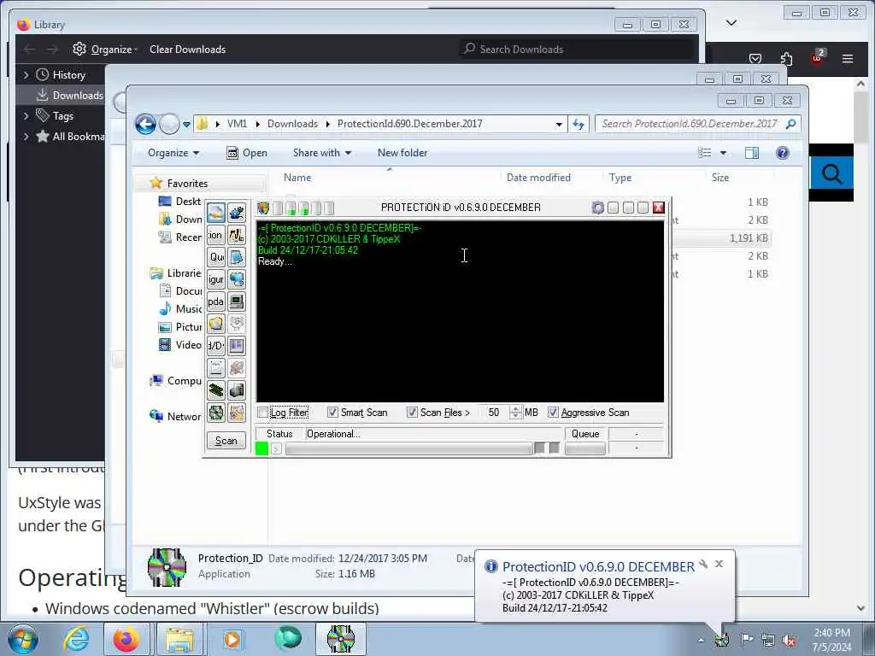This screenshot has width=875, height=656.
Task: Click the white notepad icon in ProtectionID sidebar
Action: pyautogui.click(x=216, y=368)
